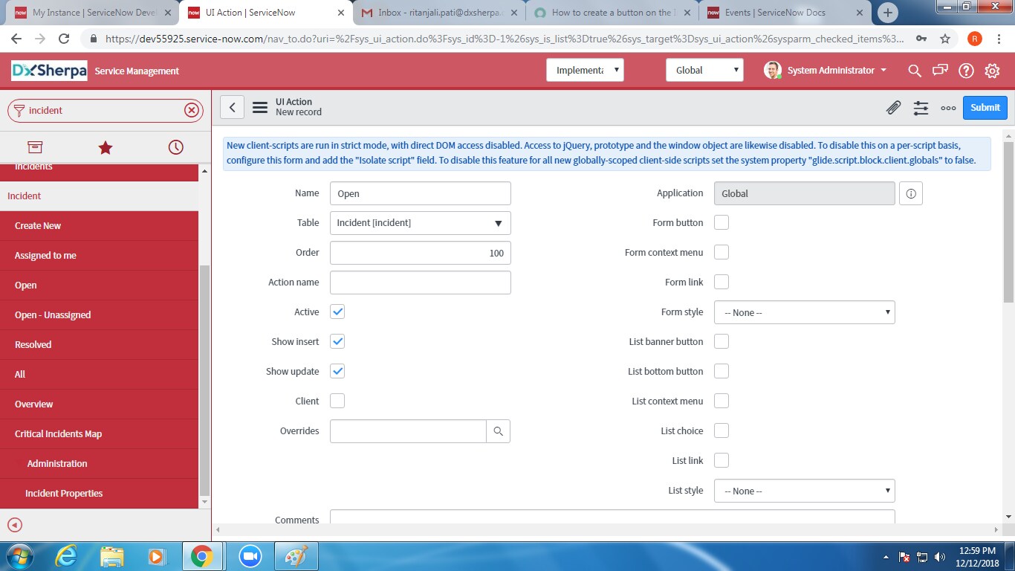
Task: Open Create New under Incident menu
Action: (x=38, y=225)
